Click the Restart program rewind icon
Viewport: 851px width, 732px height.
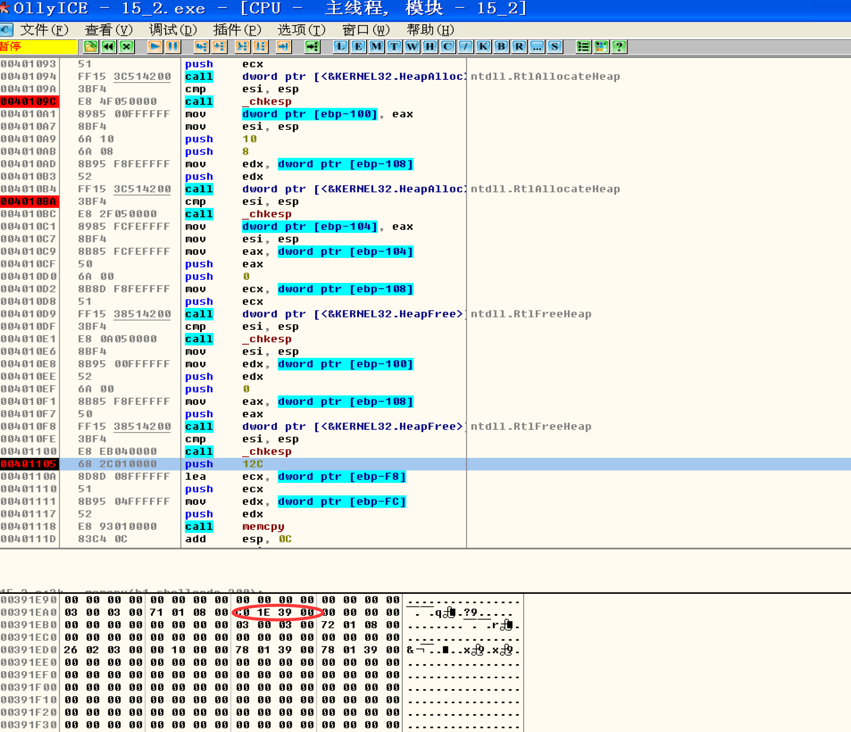109,47
